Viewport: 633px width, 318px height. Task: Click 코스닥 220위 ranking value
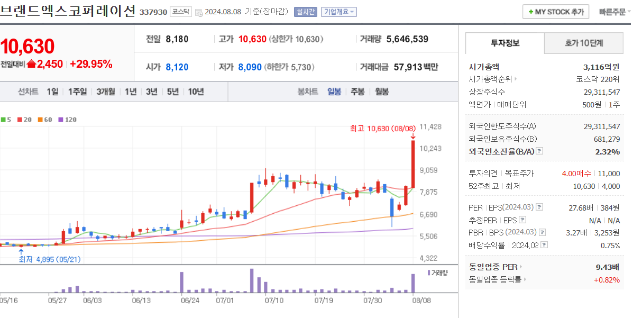click(598, 79)
